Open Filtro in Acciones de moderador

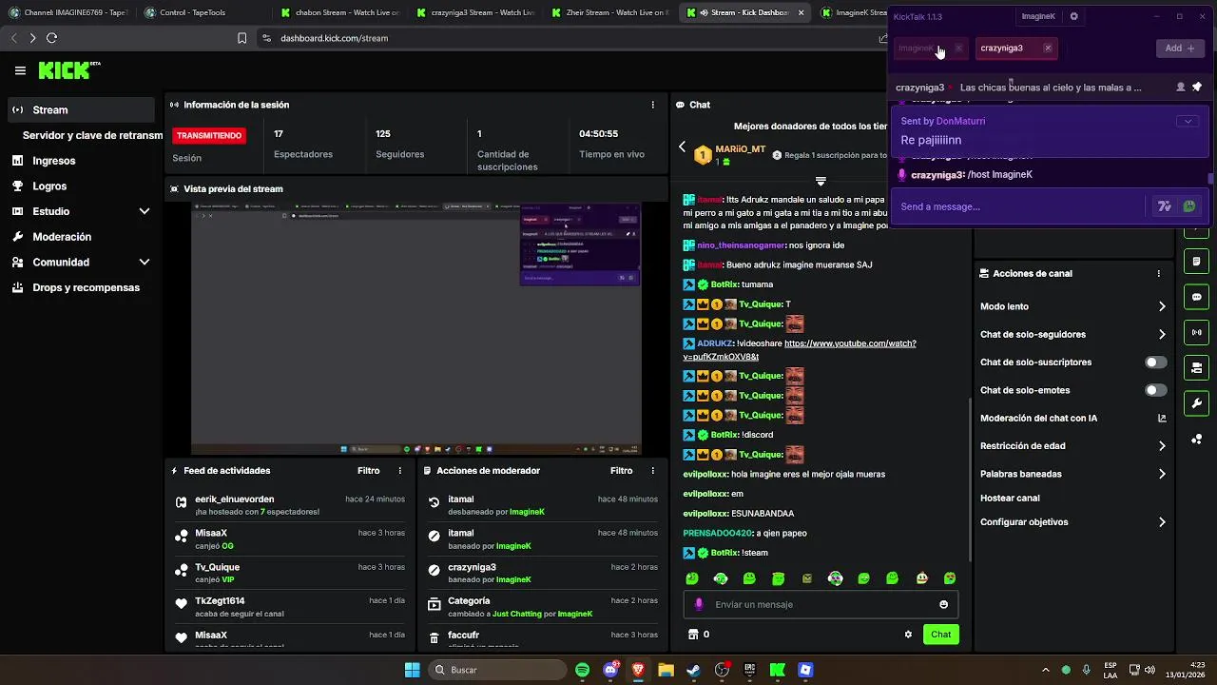pos(622,471)
